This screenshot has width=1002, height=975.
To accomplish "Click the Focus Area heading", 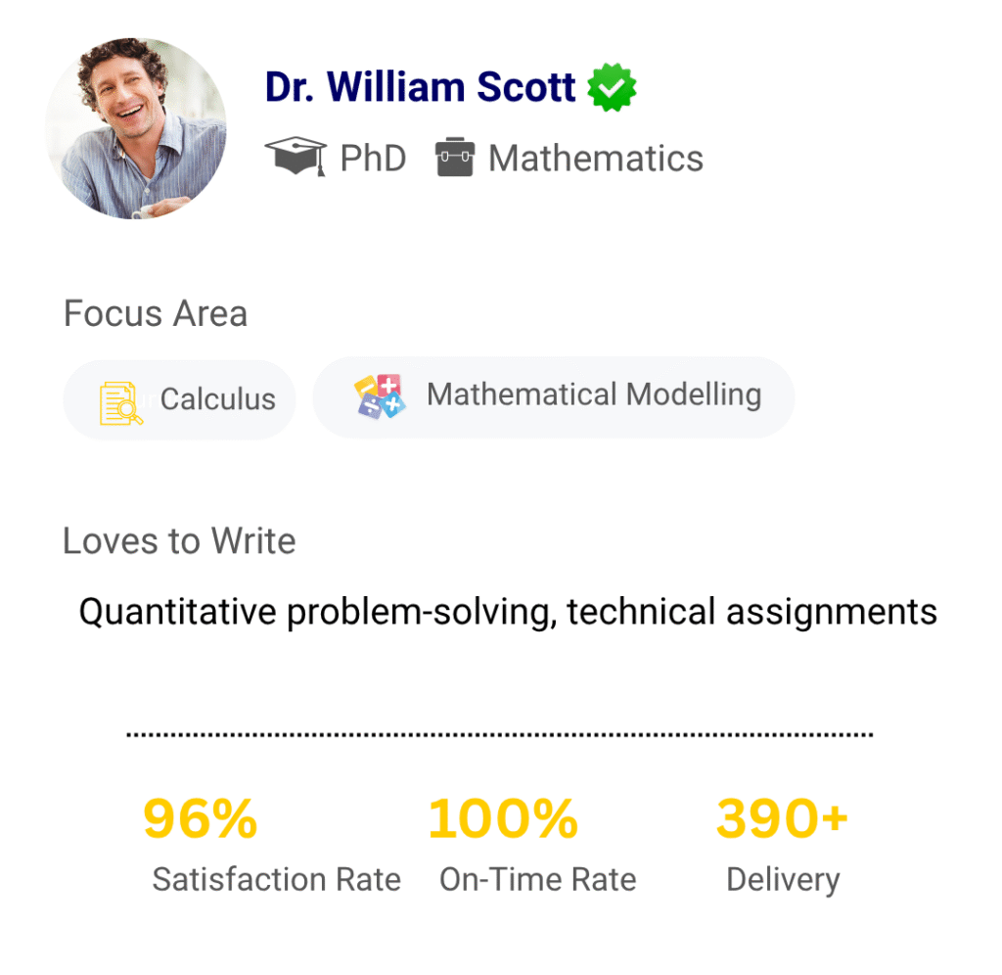I will pos(156,314).
